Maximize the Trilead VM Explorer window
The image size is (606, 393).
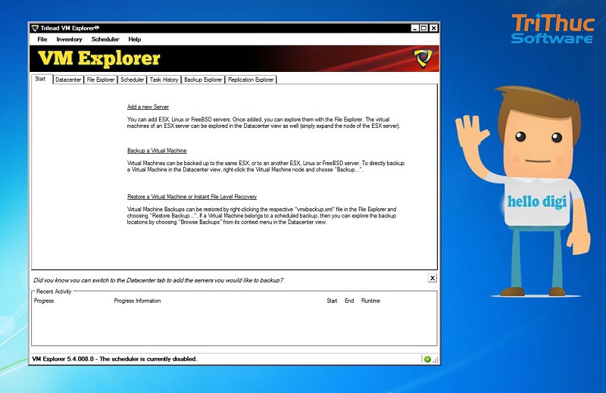coord(423,28)
